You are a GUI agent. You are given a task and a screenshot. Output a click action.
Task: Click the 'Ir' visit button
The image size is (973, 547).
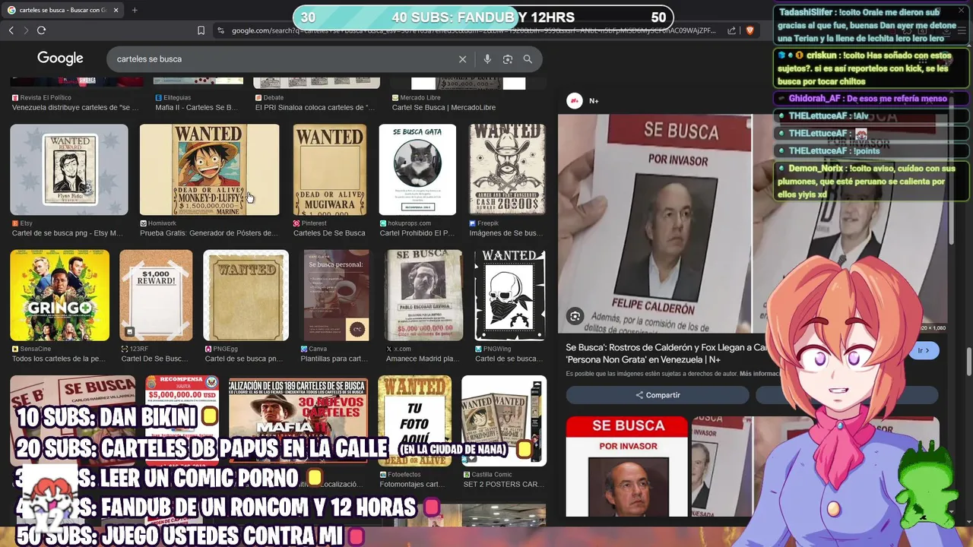point(924,350)
